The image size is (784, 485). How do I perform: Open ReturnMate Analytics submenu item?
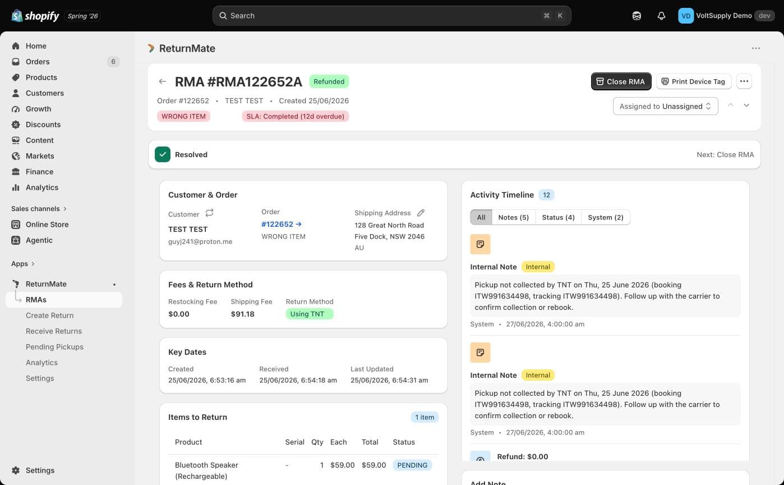tap(41, 363)
